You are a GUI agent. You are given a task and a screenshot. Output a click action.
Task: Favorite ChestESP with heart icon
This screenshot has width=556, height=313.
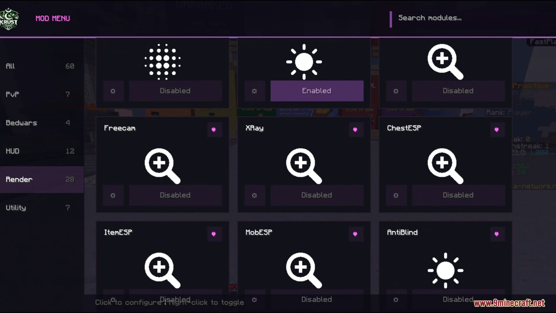(x=497, y=130)
